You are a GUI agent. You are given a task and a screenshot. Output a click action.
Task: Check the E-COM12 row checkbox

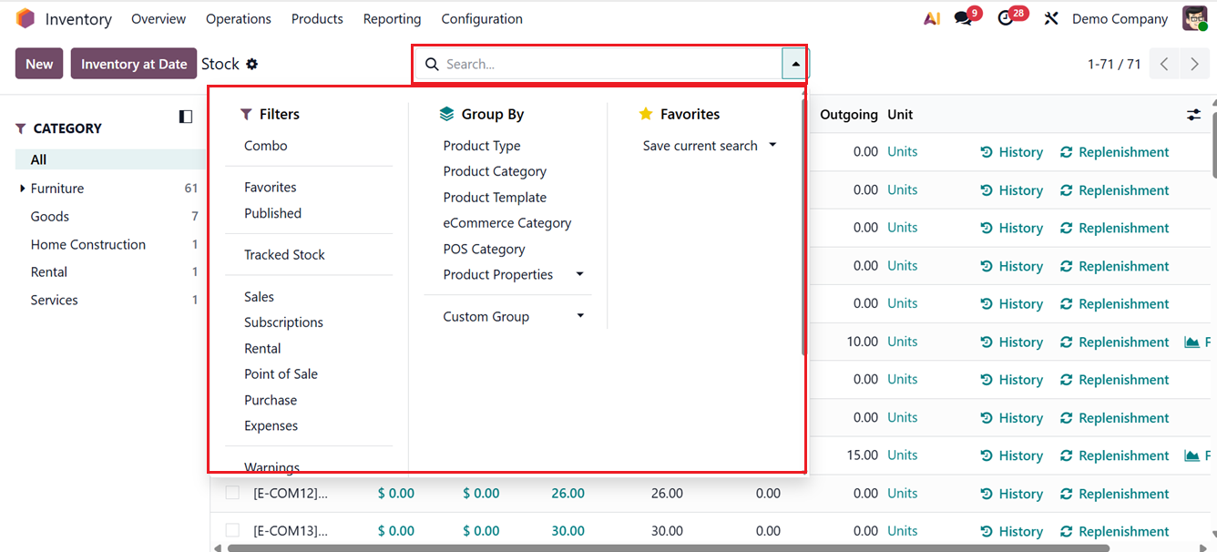tap(232, 493)
